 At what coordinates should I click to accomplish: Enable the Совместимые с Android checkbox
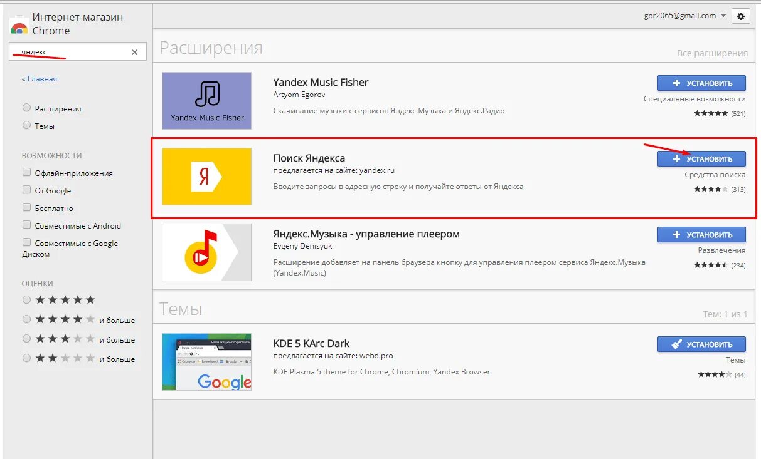[26, 225]
